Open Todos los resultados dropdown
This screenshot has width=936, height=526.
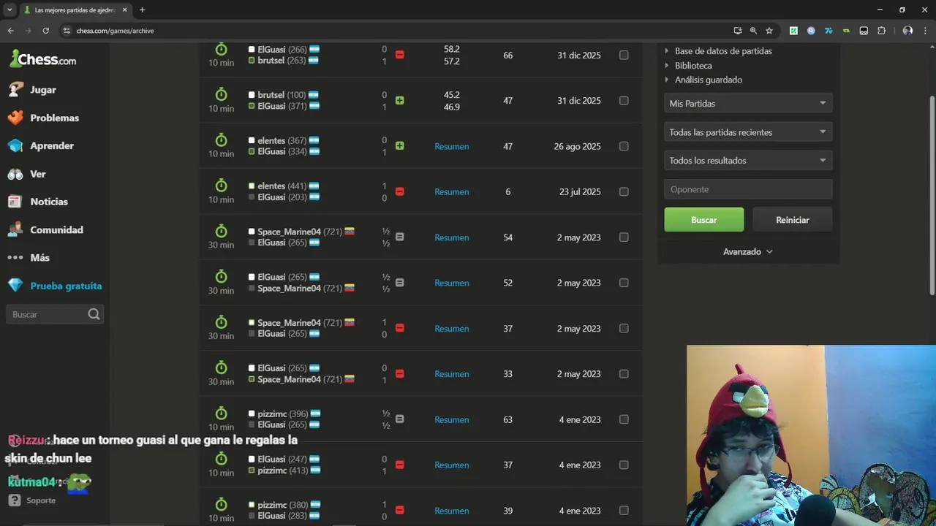(748, 161)
